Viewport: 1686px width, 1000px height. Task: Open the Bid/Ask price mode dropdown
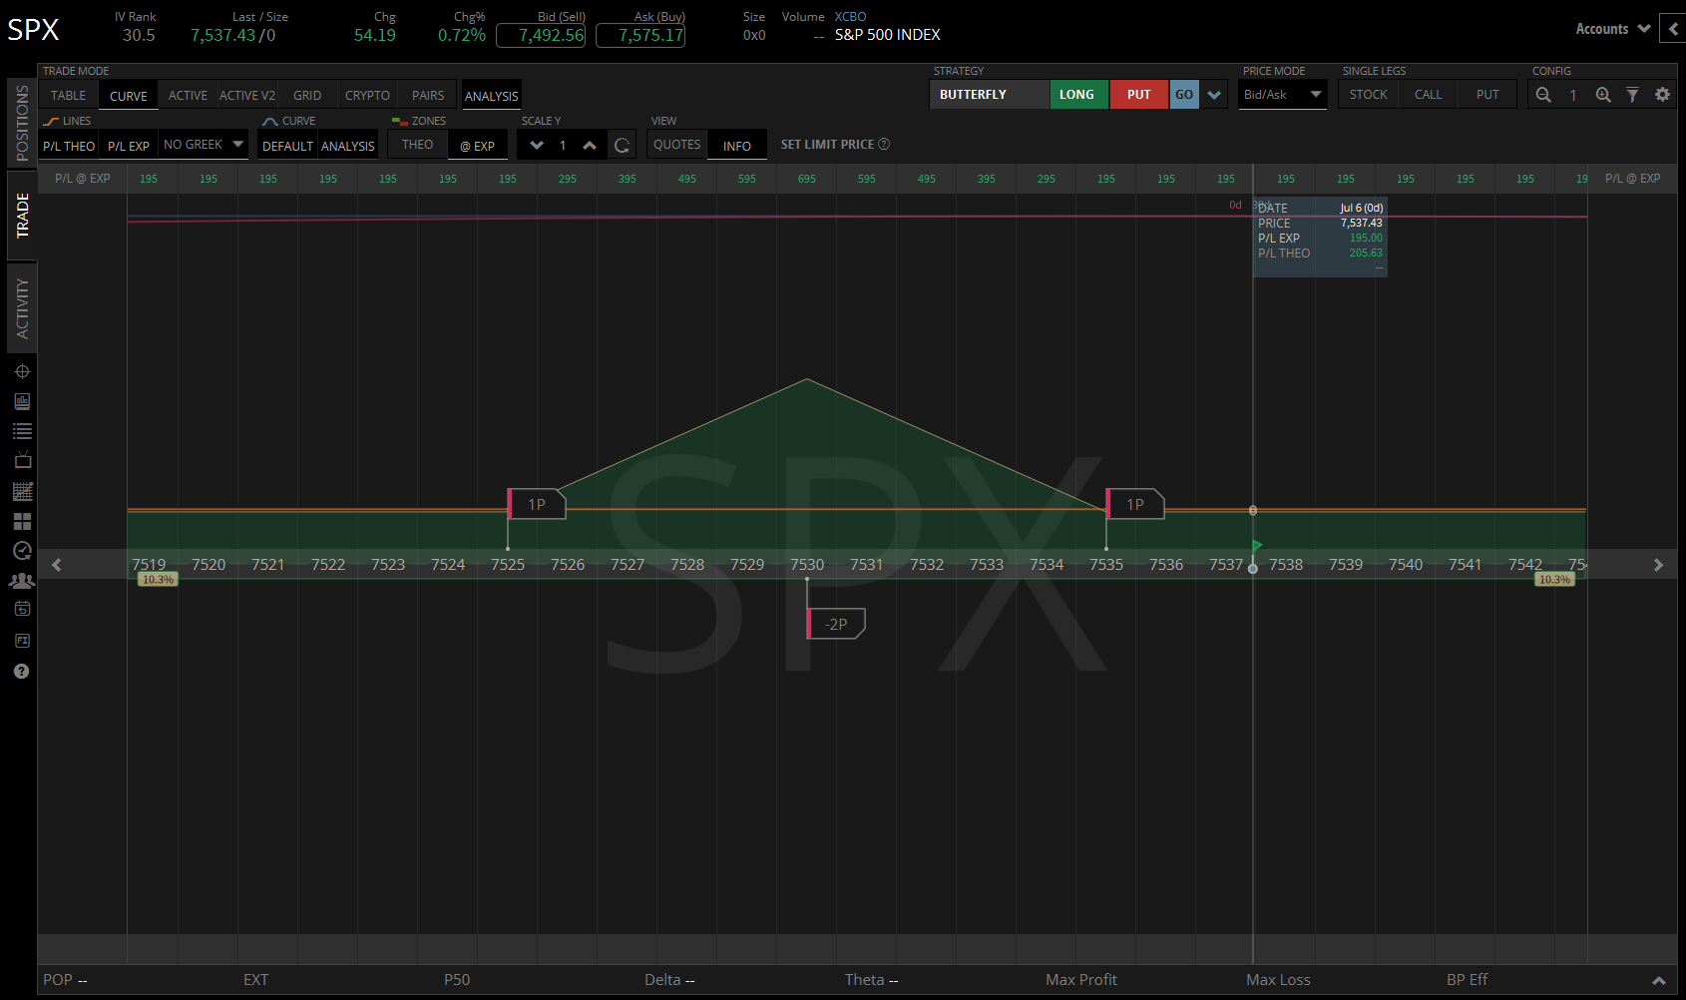[x=1282, y=95]
